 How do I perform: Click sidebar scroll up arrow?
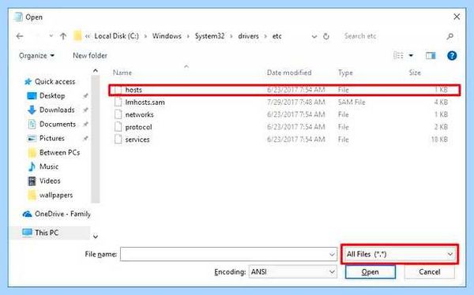point(96,71)
